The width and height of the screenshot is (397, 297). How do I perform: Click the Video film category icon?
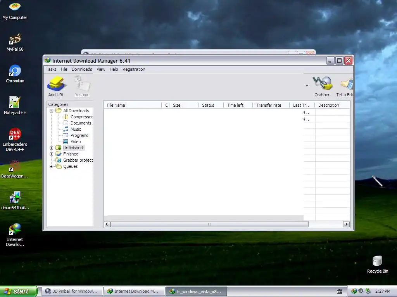tap(66, 142)
